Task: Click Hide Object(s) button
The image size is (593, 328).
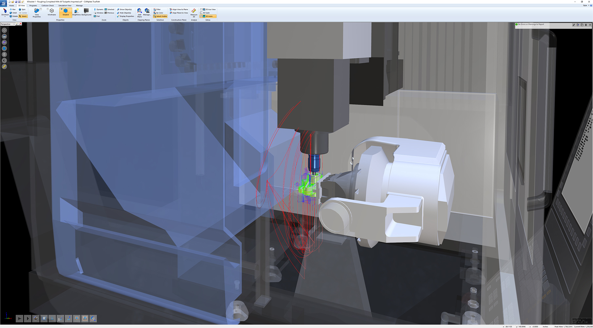Action: point(124,13)
